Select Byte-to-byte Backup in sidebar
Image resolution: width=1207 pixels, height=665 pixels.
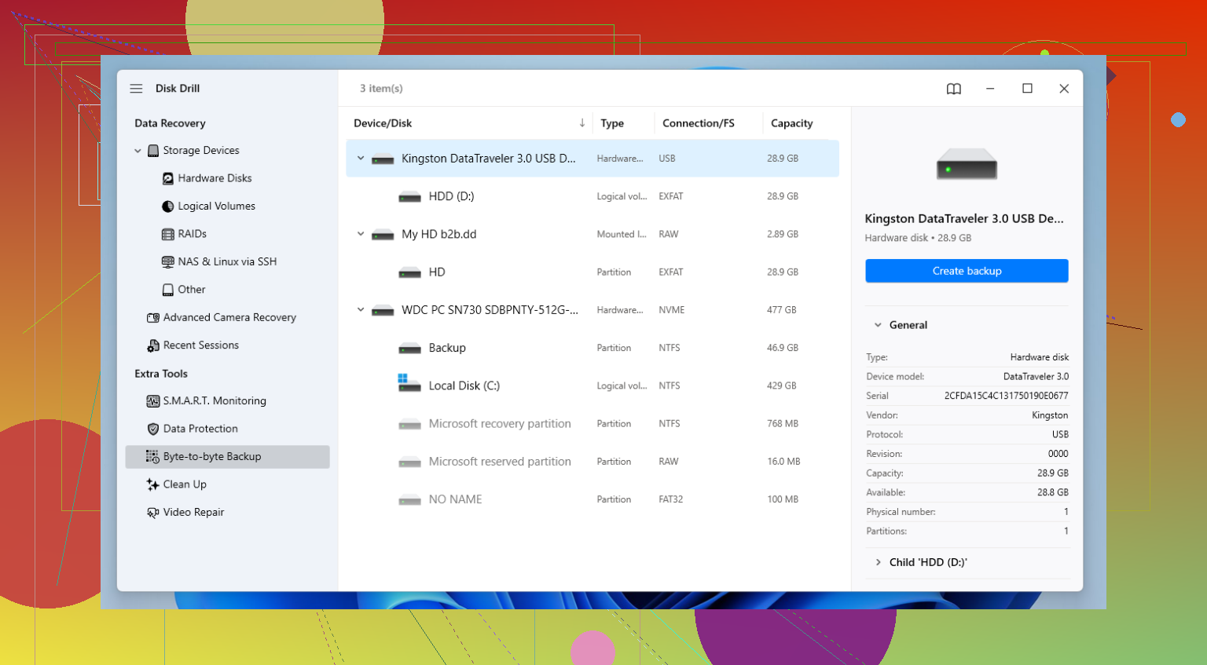(227, 457)
